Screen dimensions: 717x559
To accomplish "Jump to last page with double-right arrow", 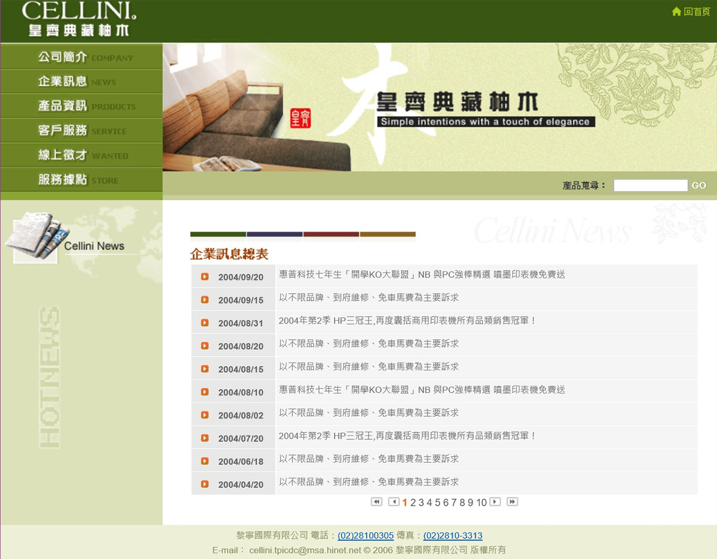I will pyautogui.click(x=512, y=501).
